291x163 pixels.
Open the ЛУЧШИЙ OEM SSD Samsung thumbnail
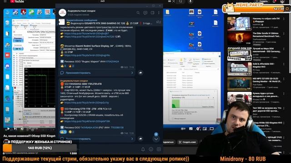coord(240,53)
